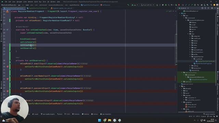Collapse the view package in project tree
This screenshot has height=123, width=219.
click(x=188, y=34)
